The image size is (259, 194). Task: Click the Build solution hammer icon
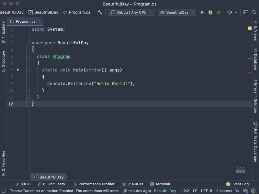pos(100,12)
